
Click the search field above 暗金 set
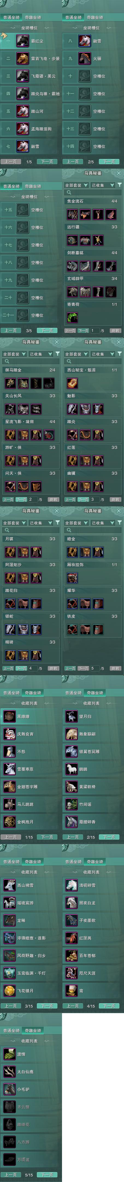(93, 530)
